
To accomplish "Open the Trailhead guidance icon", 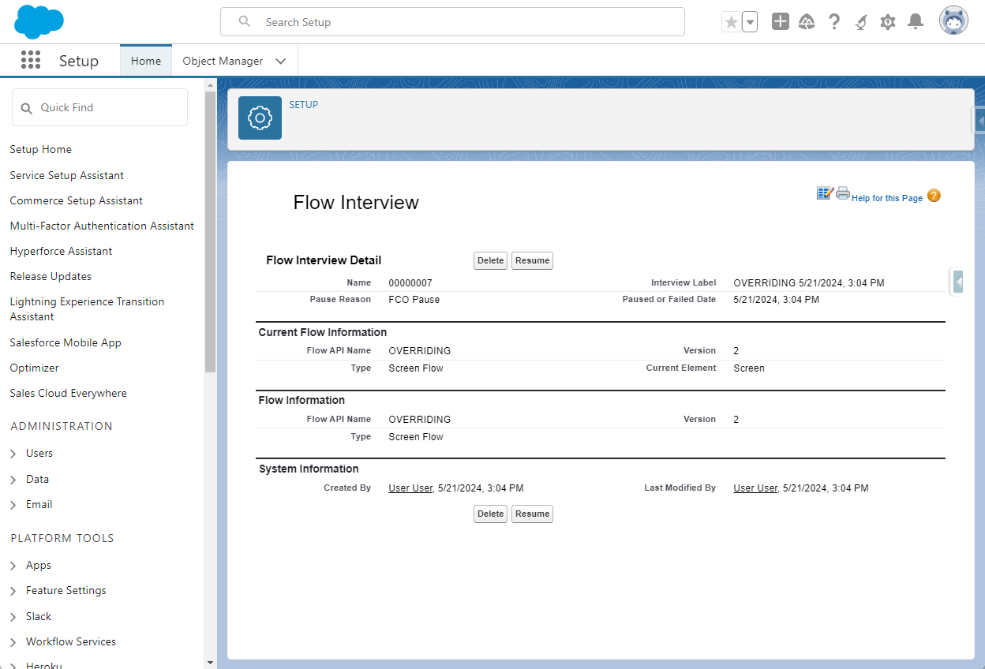I will 807,22.
